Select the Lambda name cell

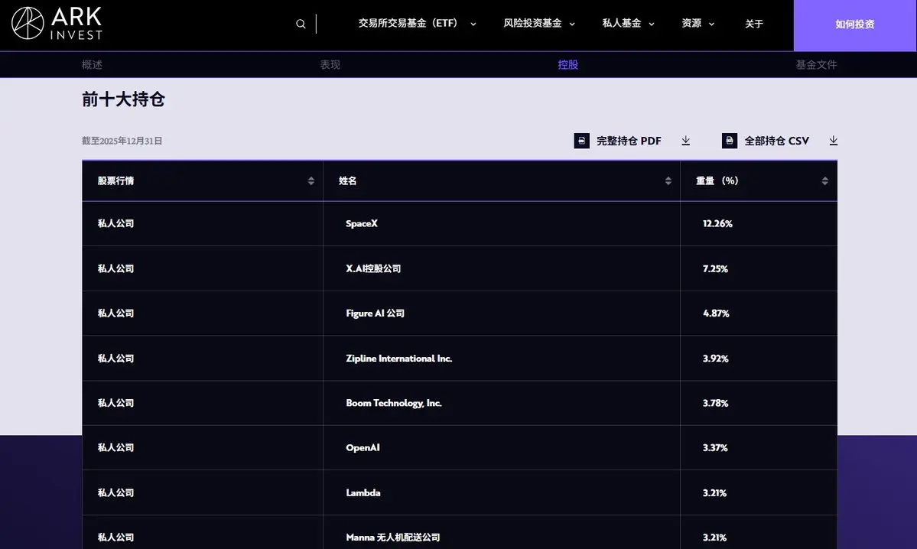pos(502,493)
